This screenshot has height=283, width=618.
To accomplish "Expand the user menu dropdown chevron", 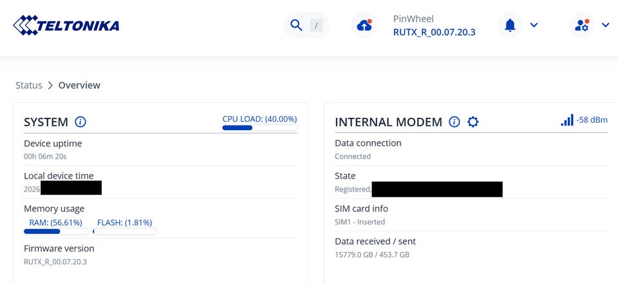I will 606,25.
